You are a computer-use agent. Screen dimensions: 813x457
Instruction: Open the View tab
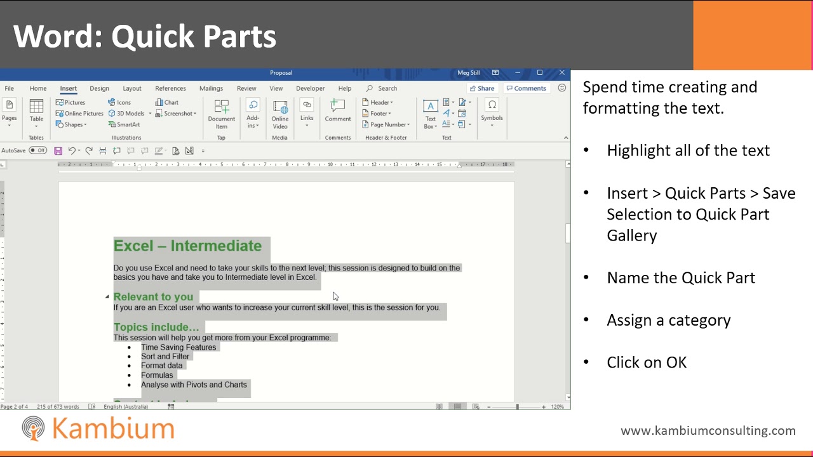click(276, 88)
